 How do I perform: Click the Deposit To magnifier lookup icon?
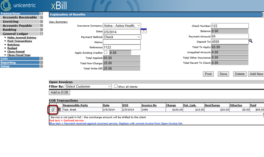tap(250, 41)
